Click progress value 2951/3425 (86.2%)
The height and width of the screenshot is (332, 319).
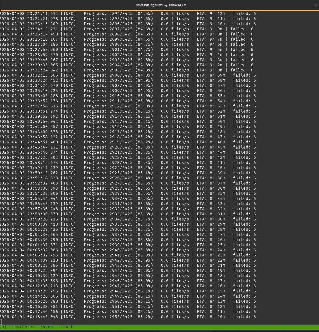pyautogui.click(x=131, y=307)
